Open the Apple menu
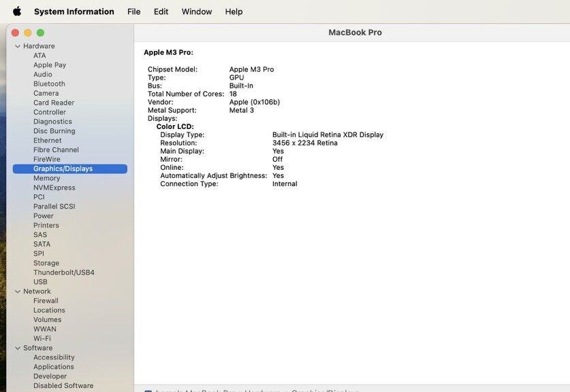Viewport: 570px width, 392px height. (17, 12)
